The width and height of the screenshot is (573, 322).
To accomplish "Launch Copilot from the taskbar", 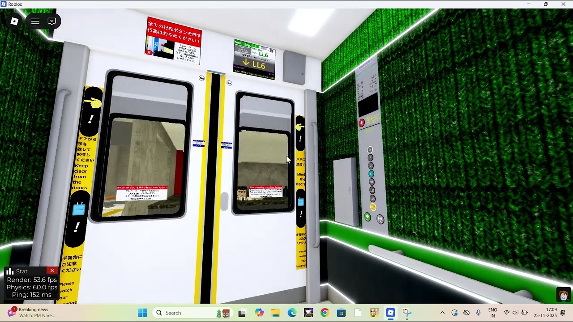I will (x=259, y=313).
